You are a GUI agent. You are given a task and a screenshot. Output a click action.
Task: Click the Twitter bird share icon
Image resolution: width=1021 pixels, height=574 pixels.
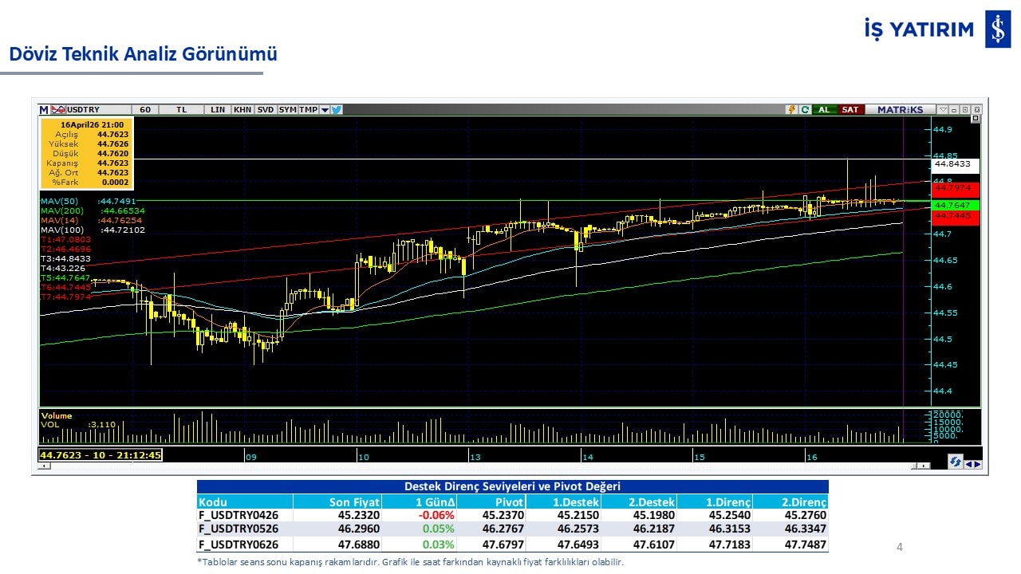[x=337, y=110]
